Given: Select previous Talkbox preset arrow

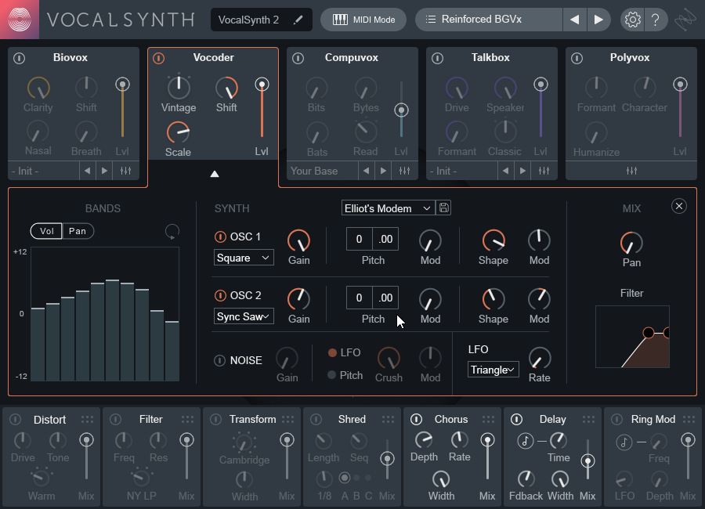Looking at the screenshot, I should point(505,171).
